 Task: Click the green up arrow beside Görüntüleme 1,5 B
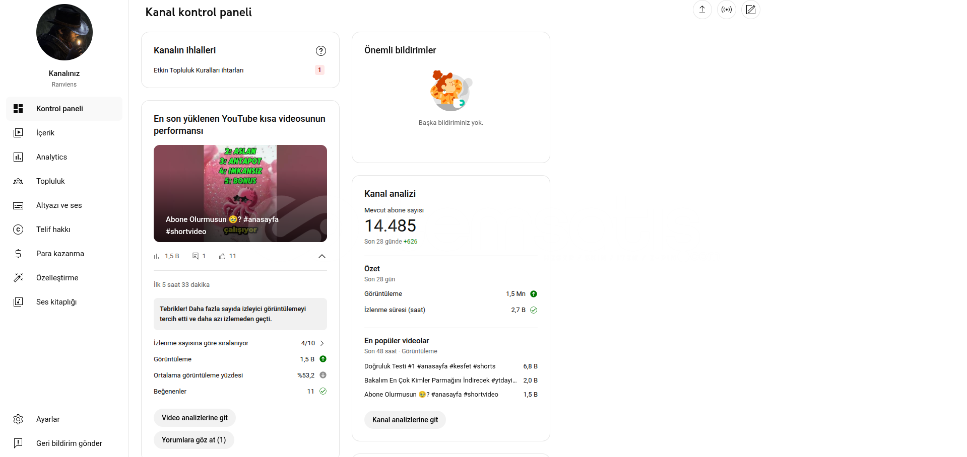(x=323, y=359)
